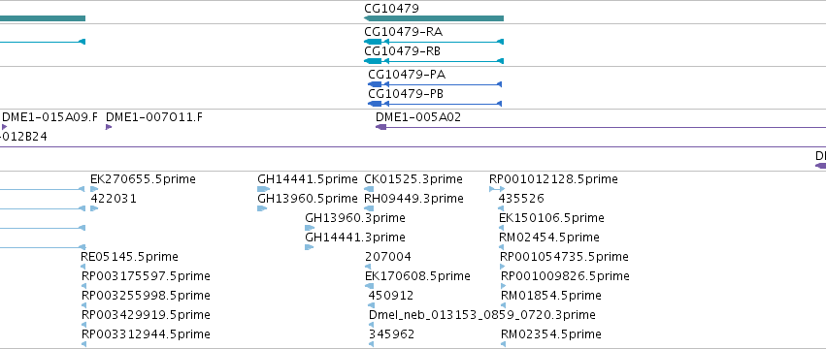826x349 pixels.
Task: Select the CG10479-RB transcript glyph
Action: point(434,61)
